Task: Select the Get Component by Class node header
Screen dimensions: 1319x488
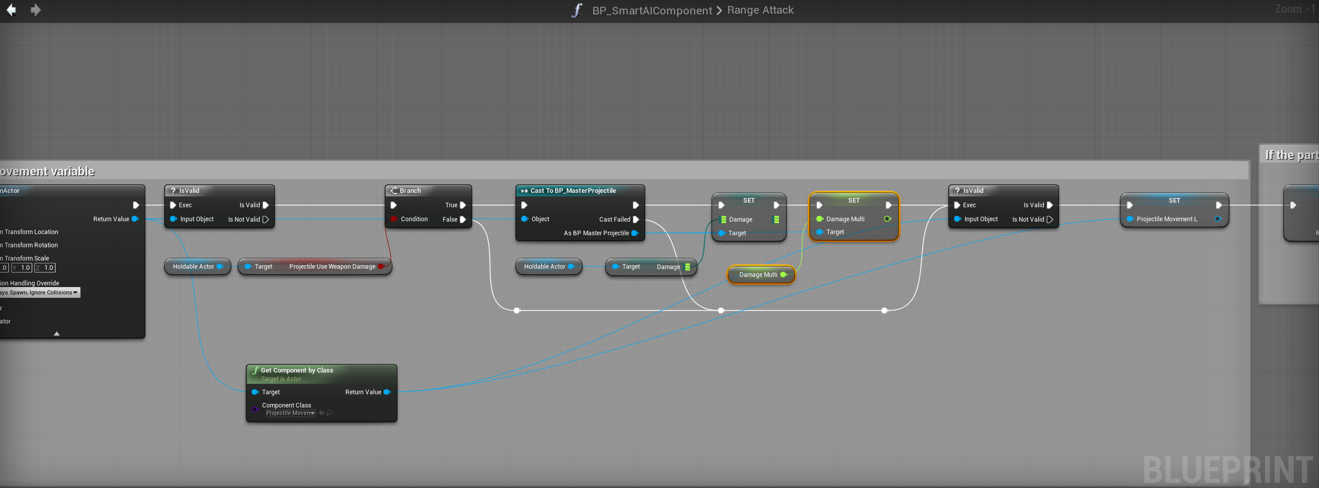Action: coord(296,370)
